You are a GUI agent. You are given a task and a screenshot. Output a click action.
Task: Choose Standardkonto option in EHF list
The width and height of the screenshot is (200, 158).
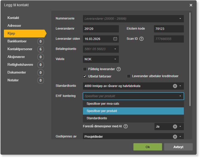pos(133,118)
